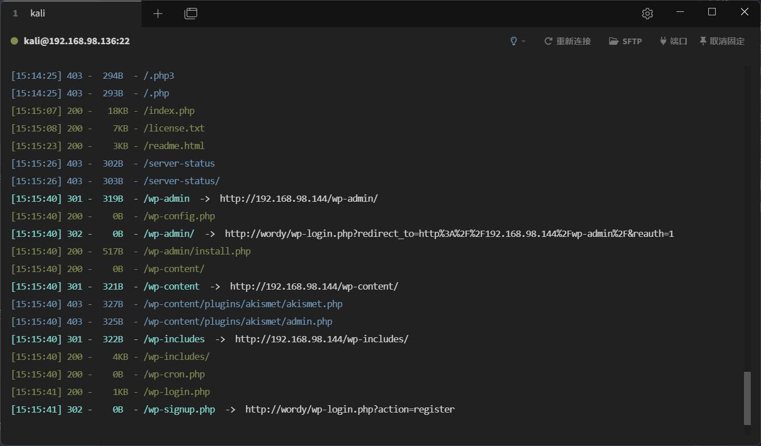The width and height of the screenshot is (761, 446).
Task: Select the /wp-login.php 1KB path
Action: [176, 392]
